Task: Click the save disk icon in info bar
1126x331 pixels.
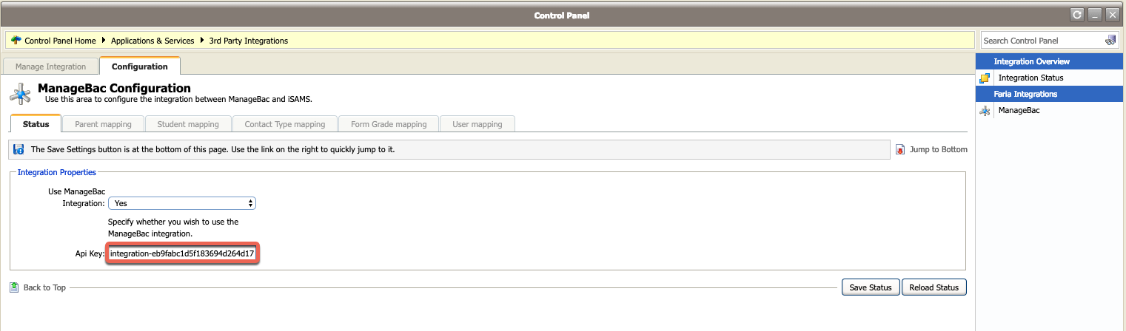Action: pos(19,149)
